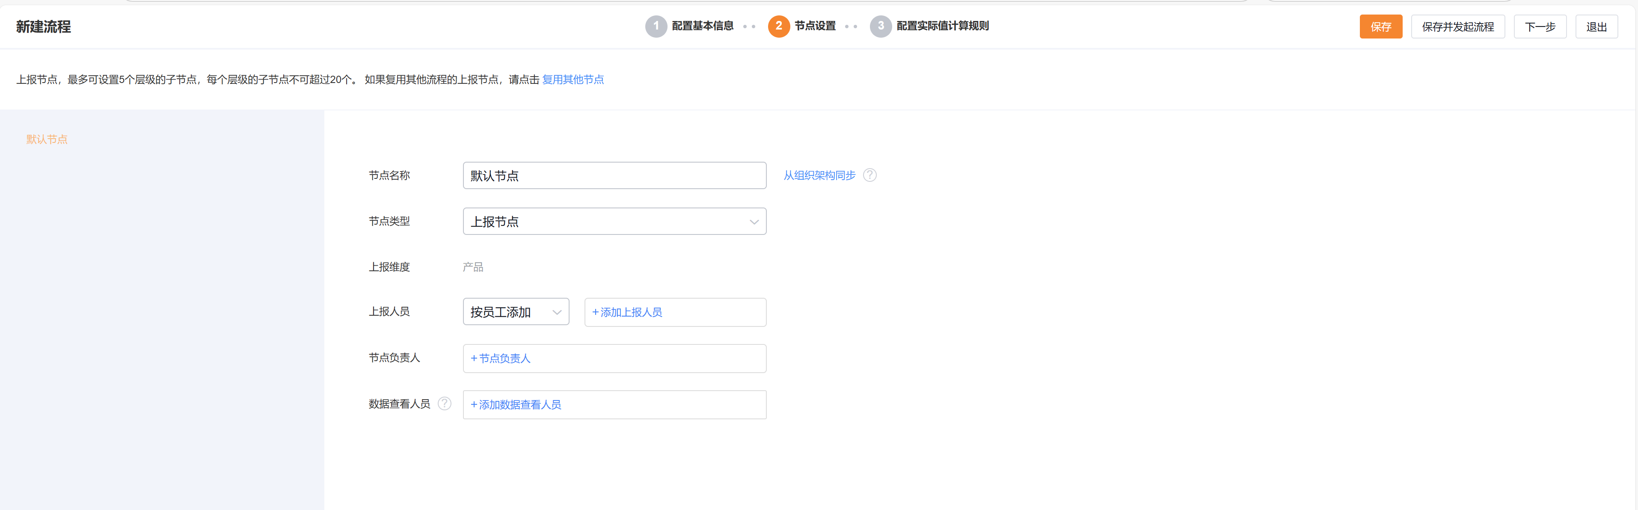Image resolution: width=1638 pixels, height=510 pixels.
Task: Click step 1 circle icon
Action: click(x=656, y=26)
